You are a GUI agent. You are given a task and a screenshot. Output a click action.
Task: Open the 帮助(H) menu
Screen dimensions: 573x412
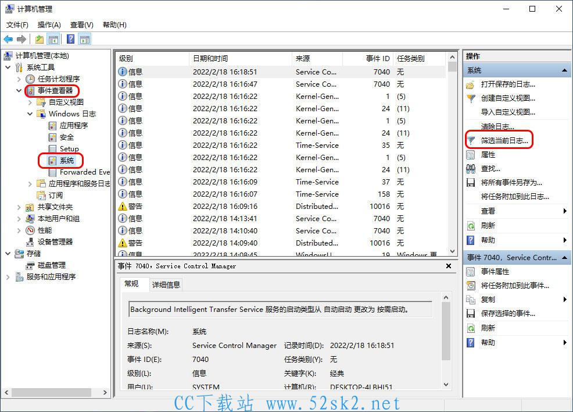[x=114, y=25]
